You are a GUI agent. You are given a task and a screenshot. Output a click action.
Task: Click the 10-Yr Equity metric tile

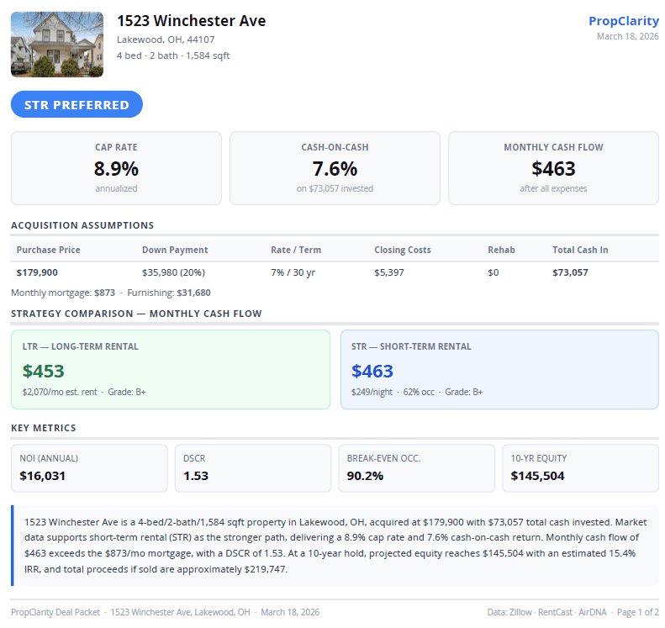[580, 468]
